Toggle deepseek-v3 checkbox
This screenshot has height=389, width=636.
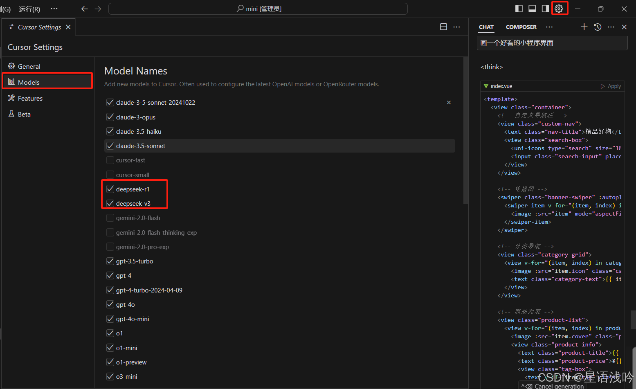click(x=110, y=203)
